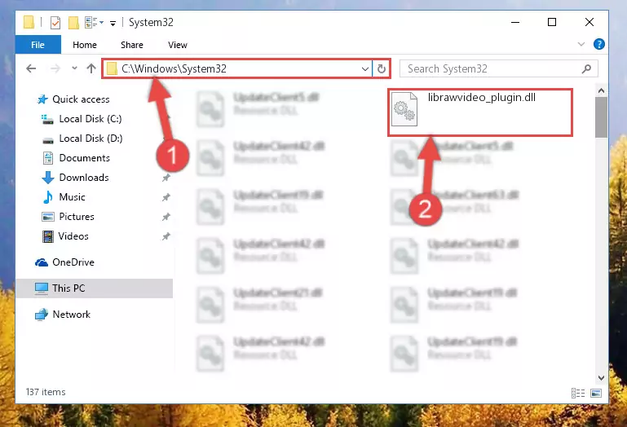Select Network in navigation pane

point(71,315)
